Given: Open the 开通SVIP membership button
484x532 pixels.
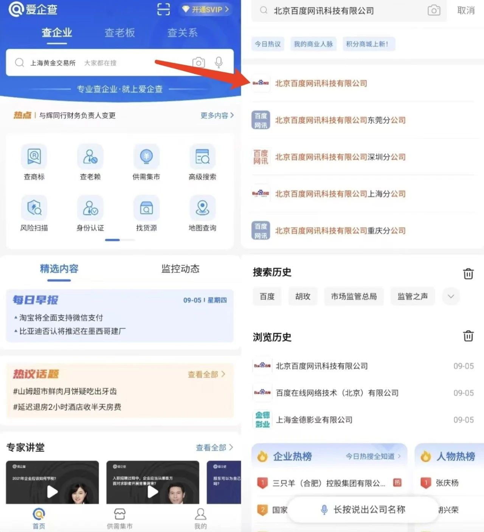Looking at the screenshot, I should pyautogui.click(x=206, y=9).
